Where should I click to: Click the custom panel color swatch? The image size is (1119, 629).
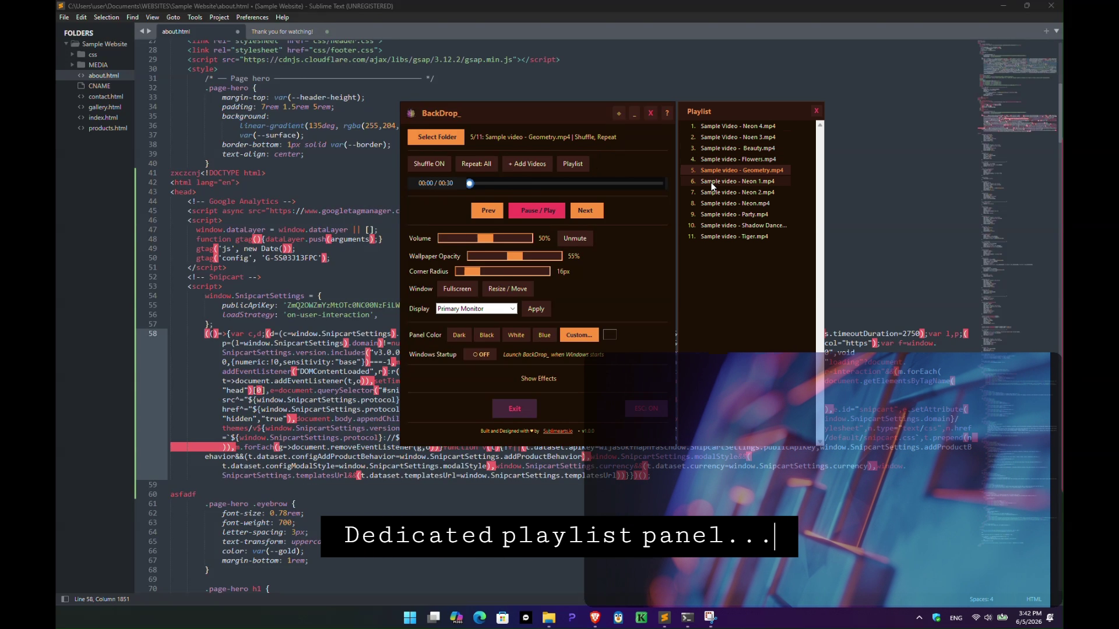(x=610, y=334)
